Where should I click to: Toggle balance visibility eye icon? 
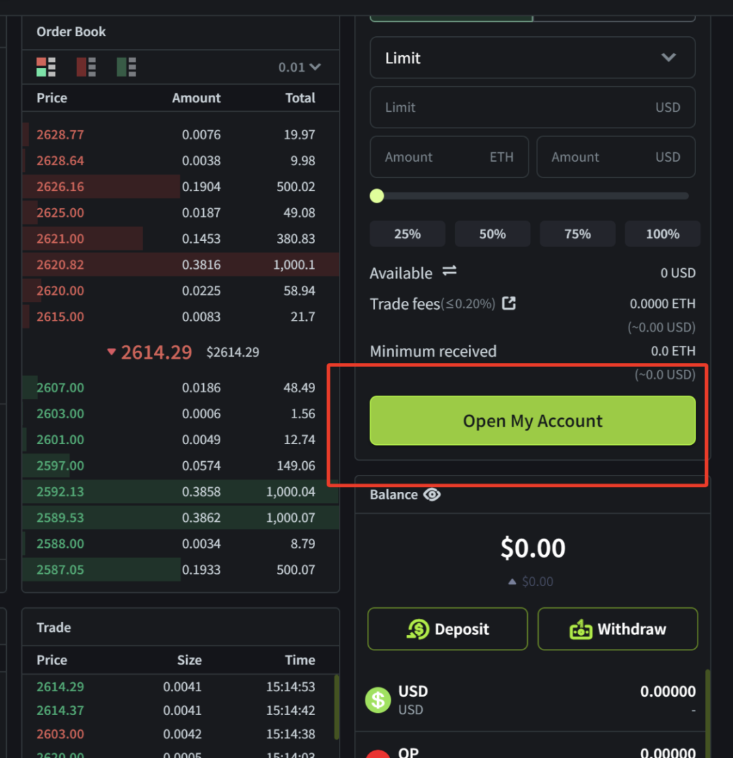(432, 495)
